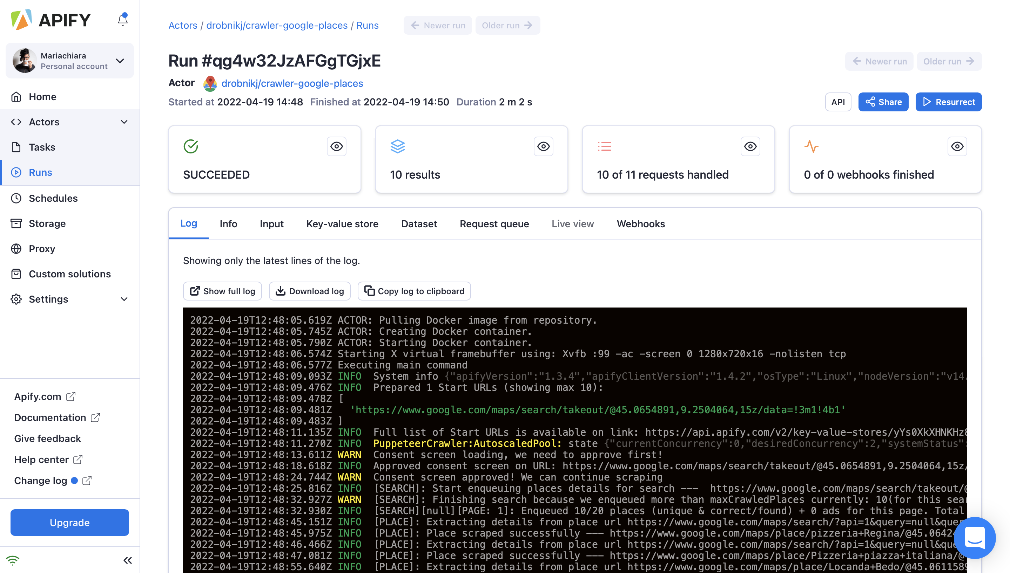Click Download log
This screenshot has width=1010, height=573.
click(x=310, y=291)
